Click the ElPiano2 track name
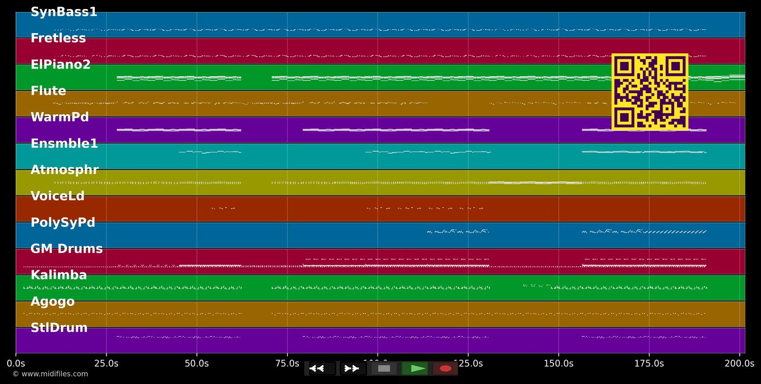Image resolution: width=761 pixels, height=384 pixels. (60, 65)
